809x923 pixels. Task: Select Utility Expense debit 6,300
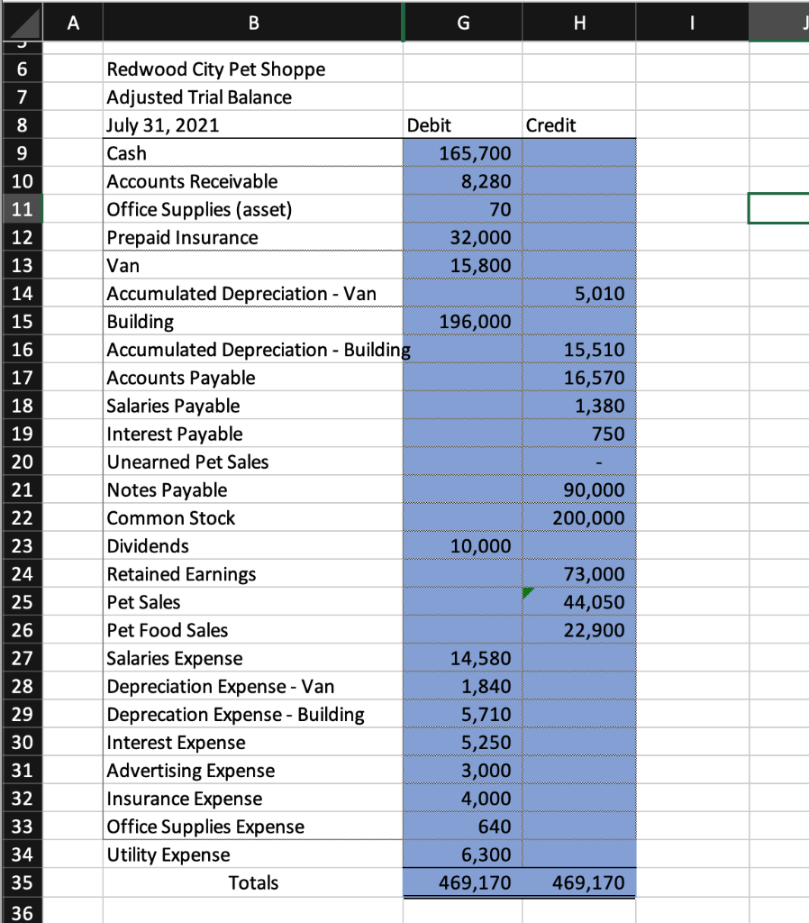[462, 854]
